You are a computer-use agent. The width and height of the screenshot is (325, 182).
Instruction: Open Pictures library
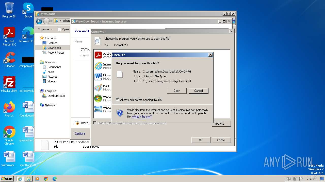[x=52, y=77]
